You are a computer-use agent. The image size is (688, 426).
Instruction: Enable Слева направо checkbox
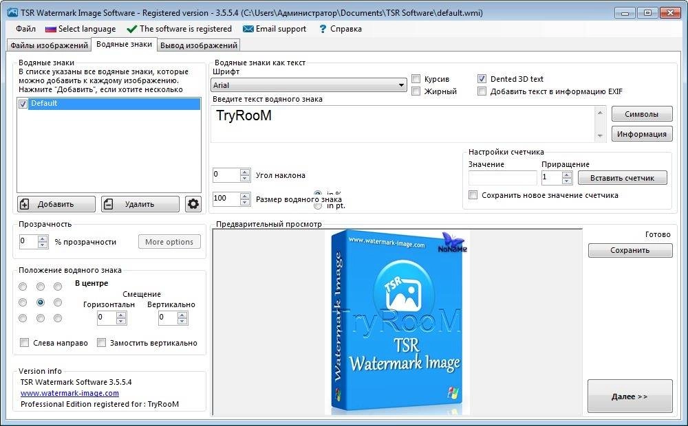[25, 343]
